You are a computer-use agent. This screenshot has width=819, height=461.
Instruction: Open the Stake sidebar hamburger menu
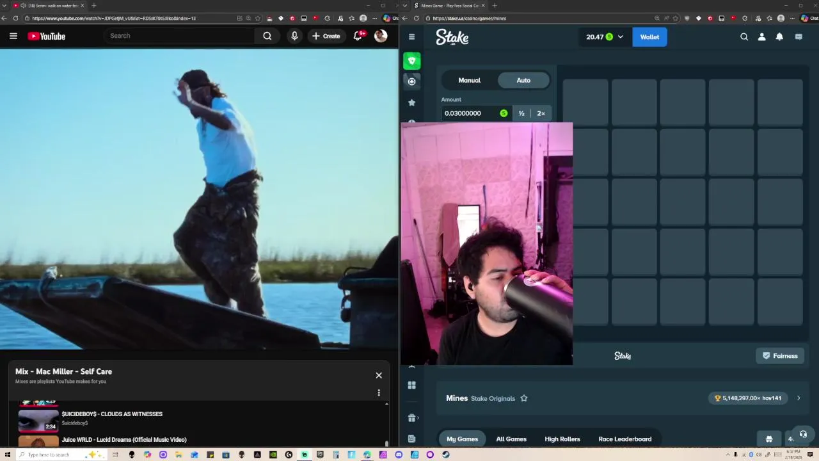coord(411,36)
